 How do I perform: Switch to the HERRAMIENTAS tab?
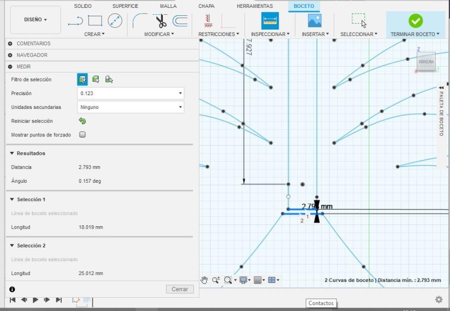pyautogui.click(x=255, y=6)
